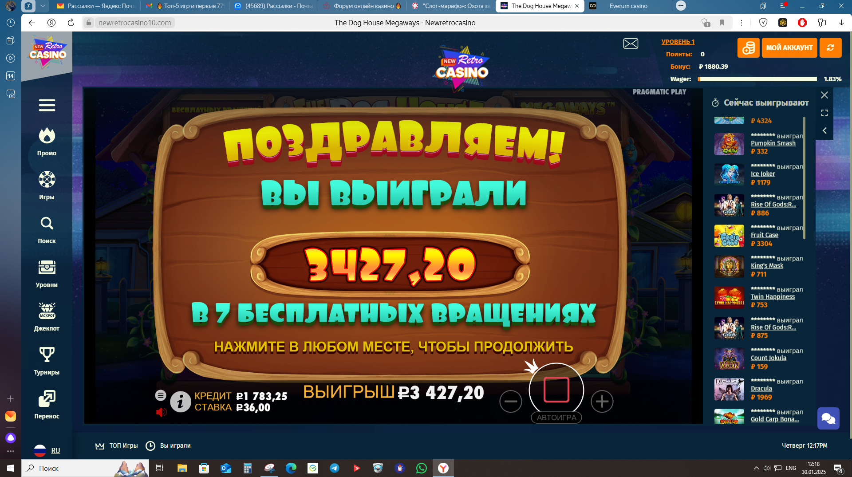Open the Windows Start menu
Viewport: 852px width, 477px height.
tap(11, 468)
